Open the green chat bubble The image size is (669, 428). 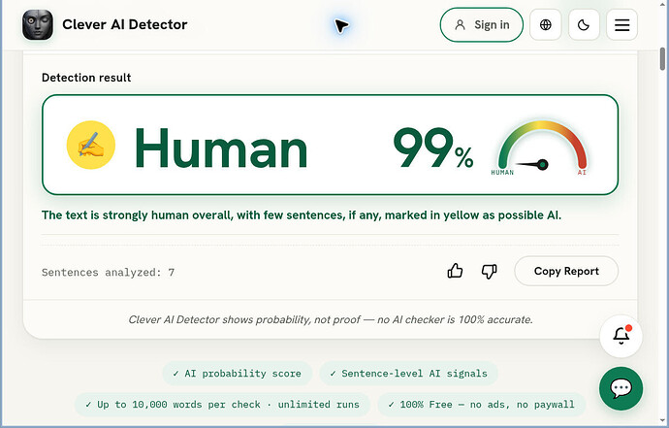pyautogui.click(x=621, y=388)
